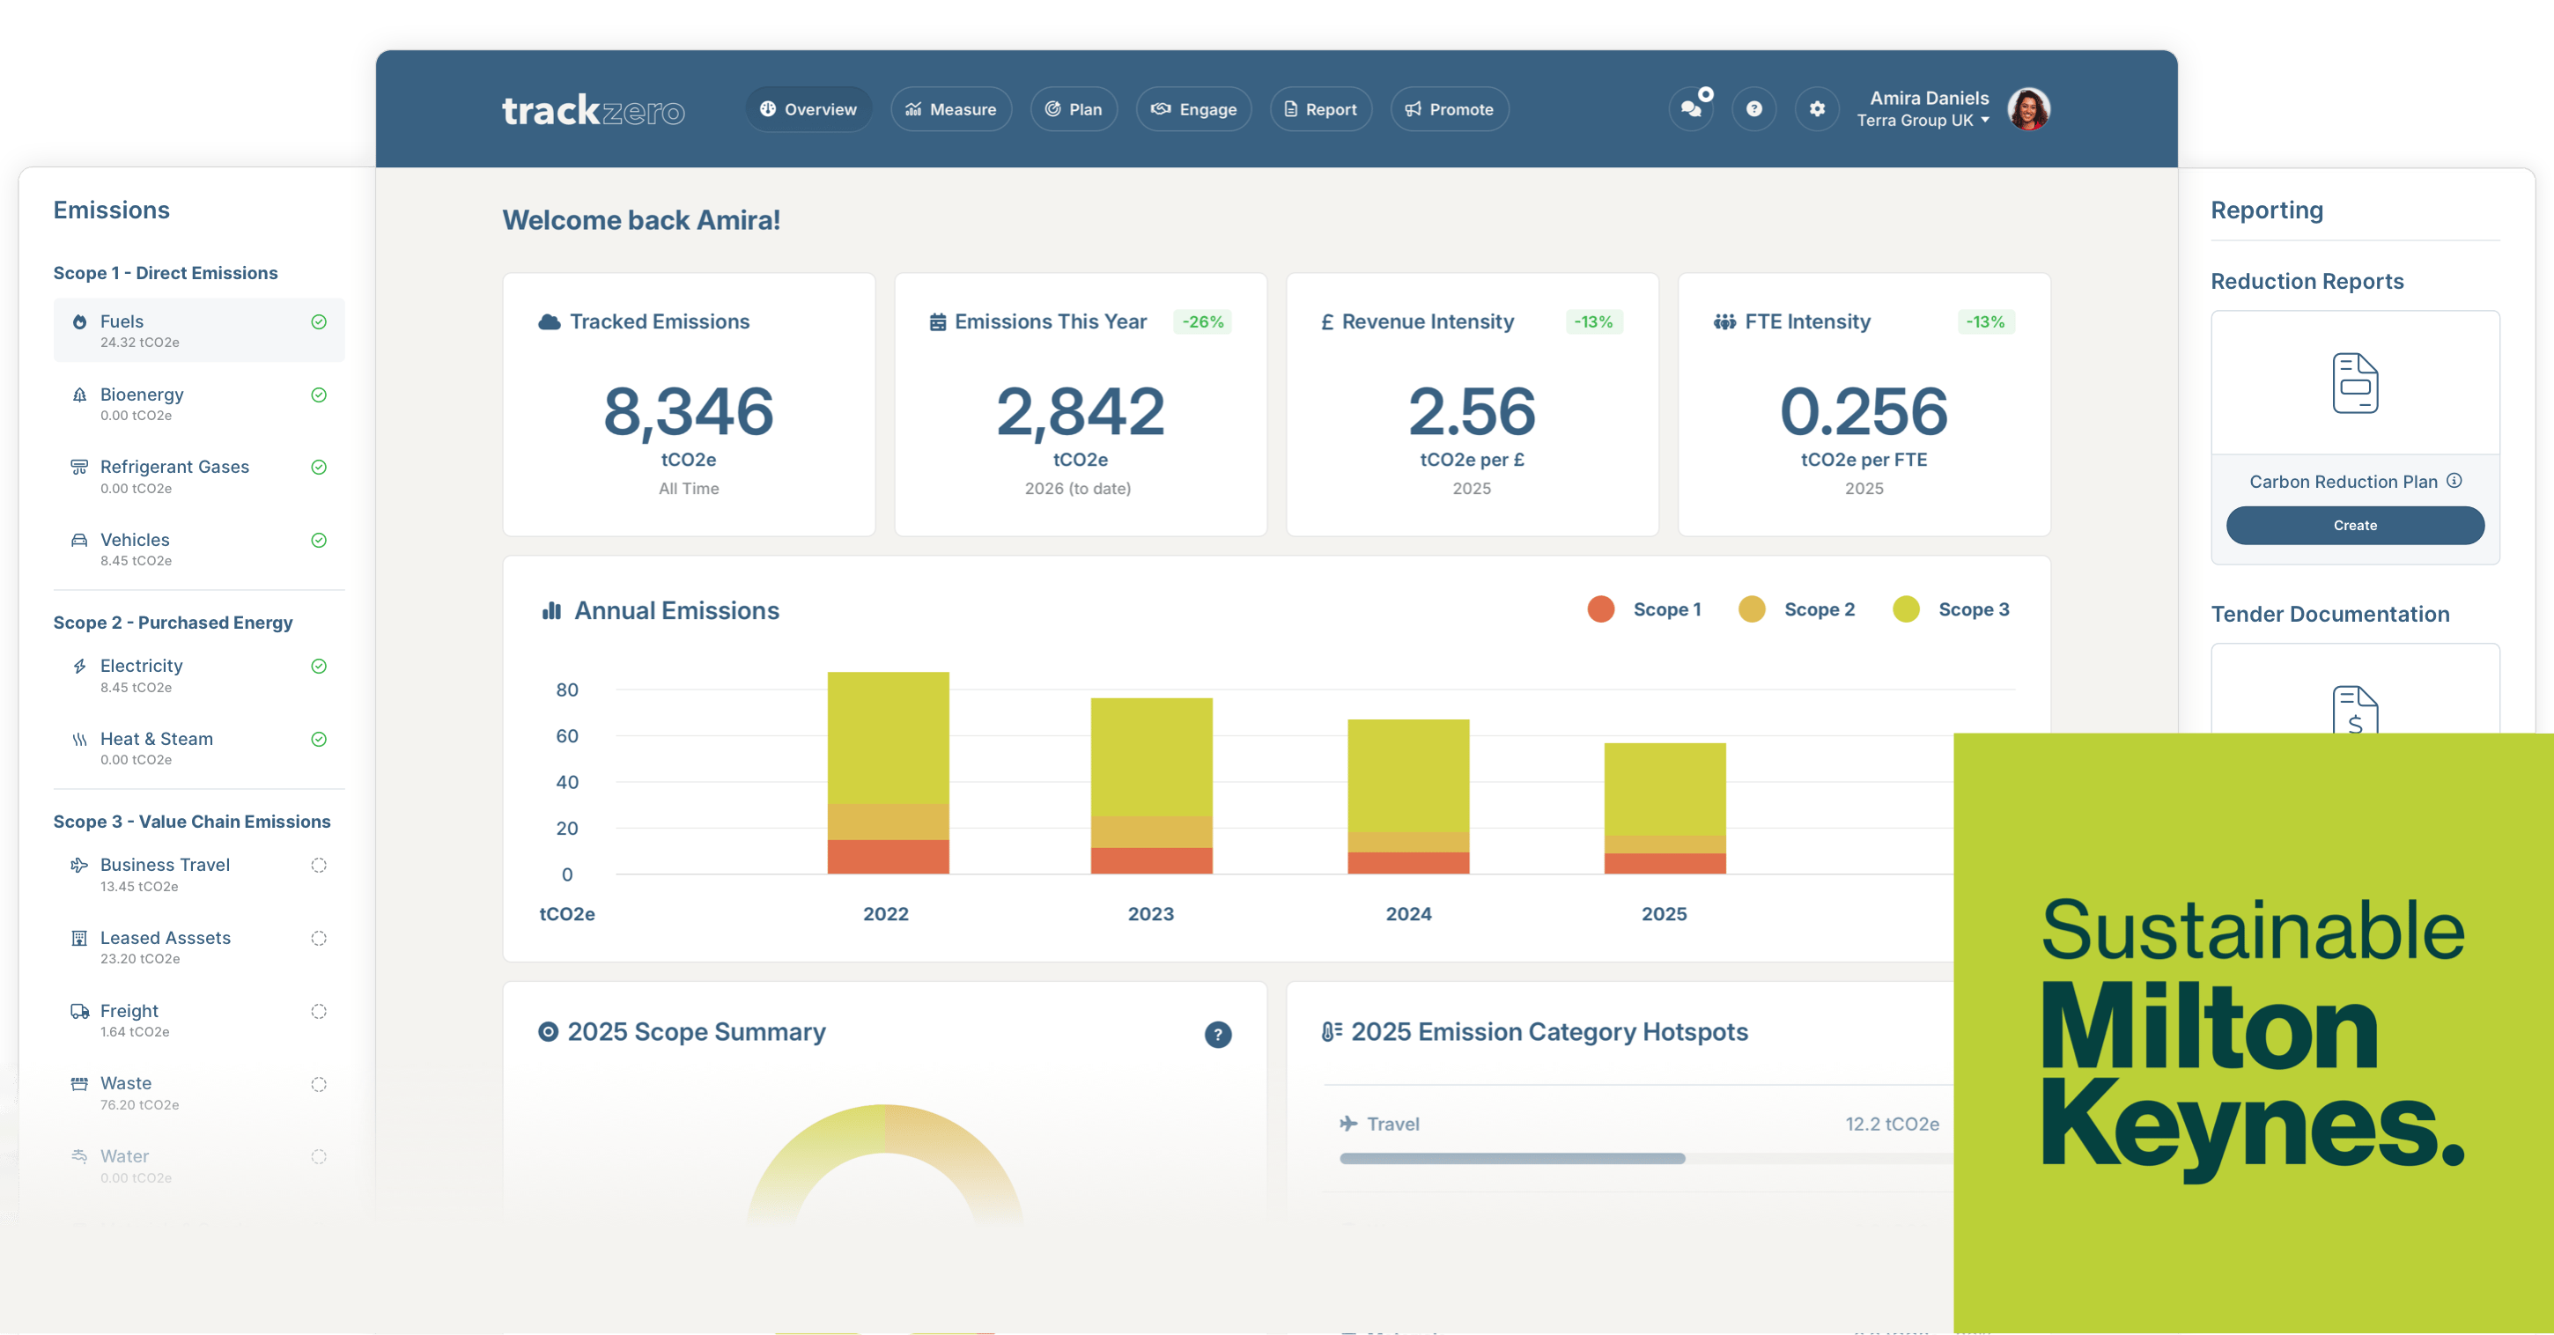This screenshot has height=1335, width=2554.
Task: Click the help question mark in header
Action: point(1753,109)
